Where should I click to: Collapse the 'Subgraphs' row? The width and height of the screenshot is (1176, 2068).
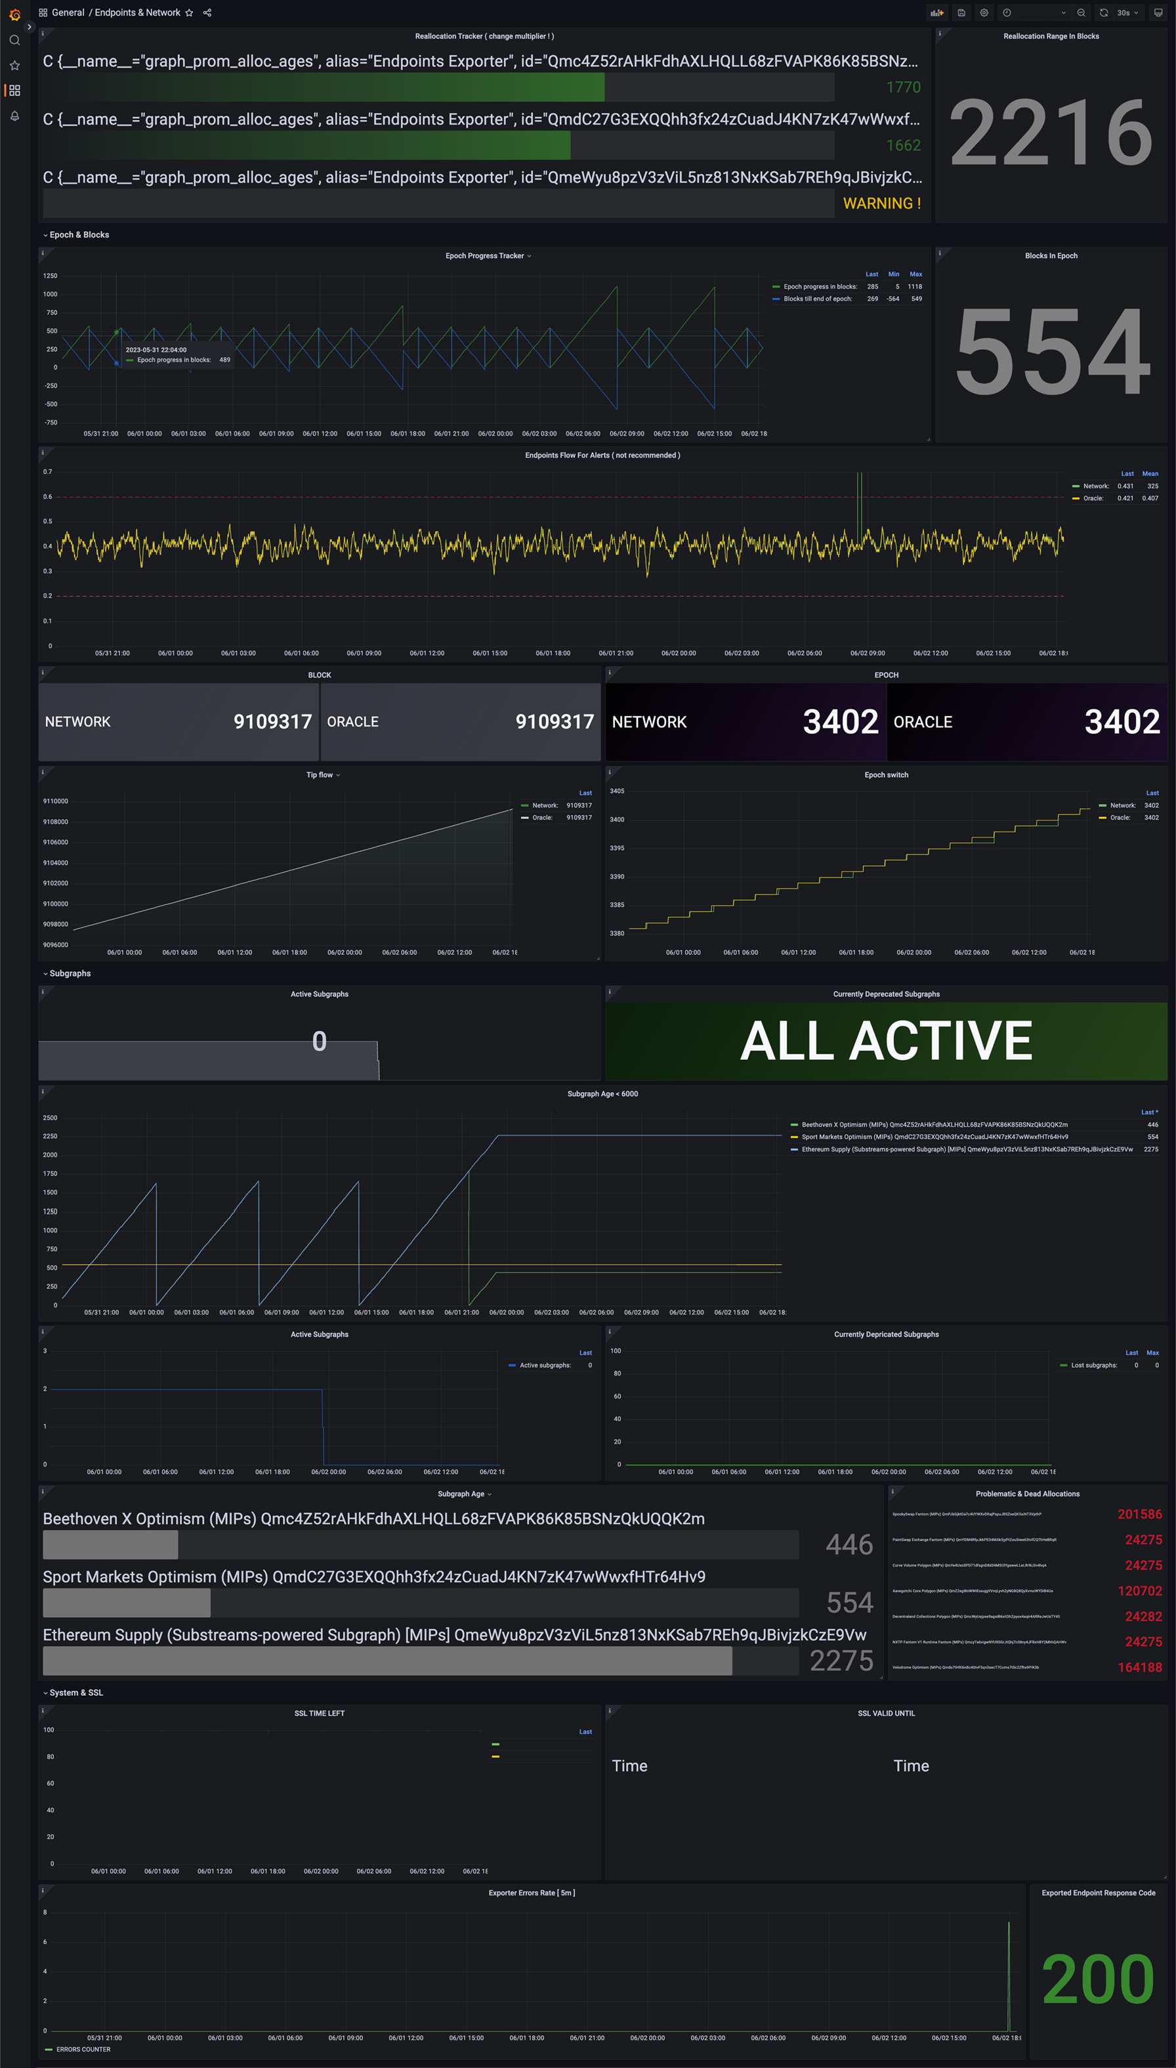point(66,973)
